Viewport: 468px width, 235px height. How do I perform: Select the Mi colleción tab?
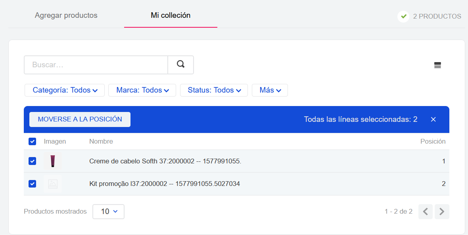pos(171,15)
